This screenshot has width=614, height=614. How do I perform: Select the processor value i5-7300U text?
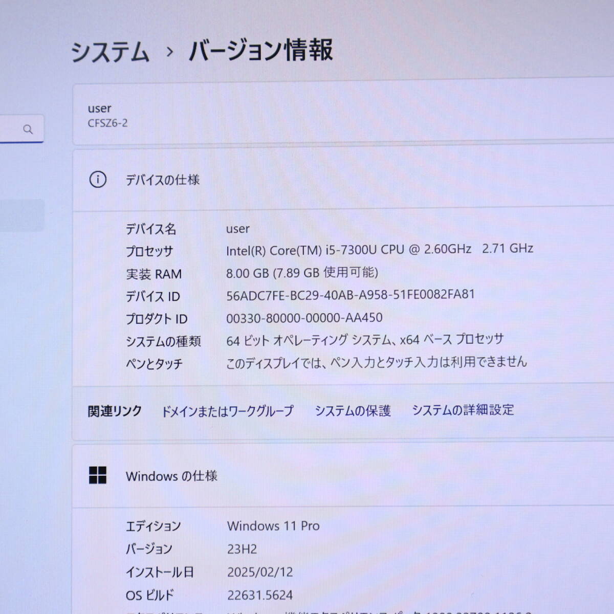point(380,249)
